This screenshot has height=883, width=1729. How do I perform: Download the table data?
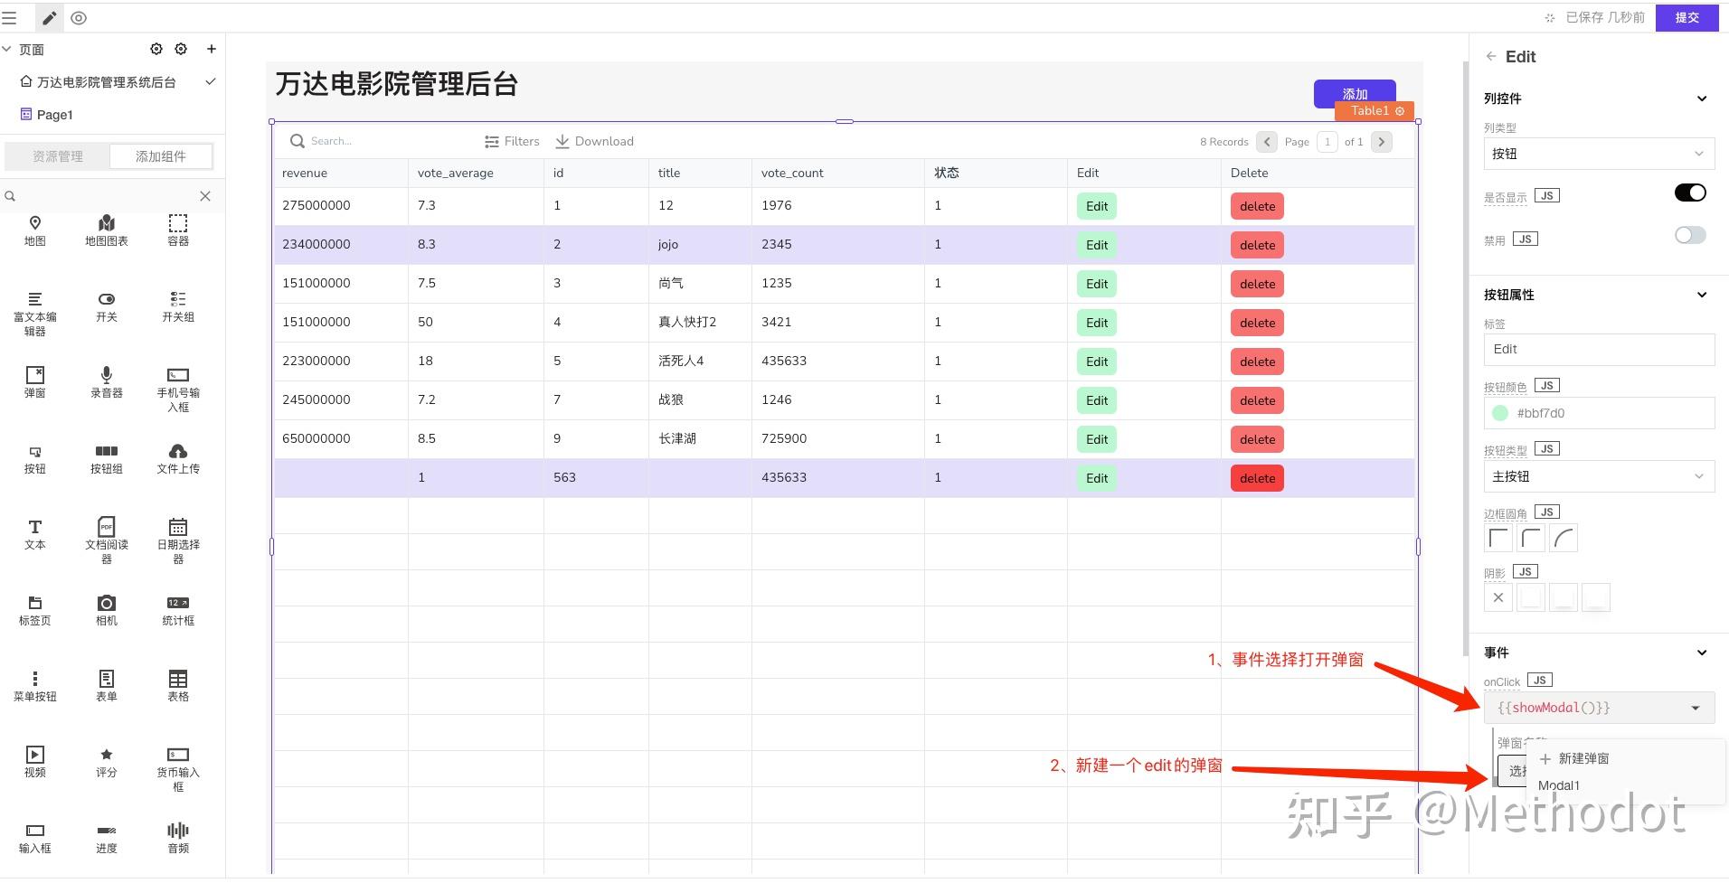594,141
